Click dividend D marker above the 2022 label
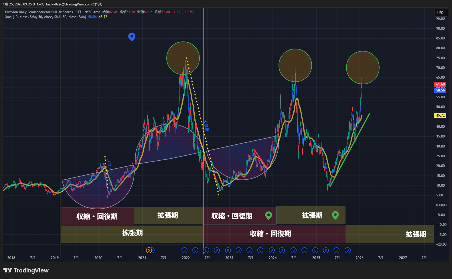This screenshot has width=452, height=279. point(185,250)
